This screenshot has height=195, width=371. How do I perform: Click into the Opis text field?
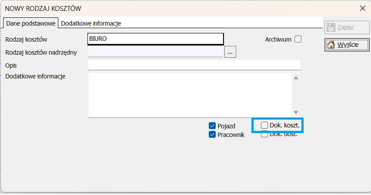point(194,65)
